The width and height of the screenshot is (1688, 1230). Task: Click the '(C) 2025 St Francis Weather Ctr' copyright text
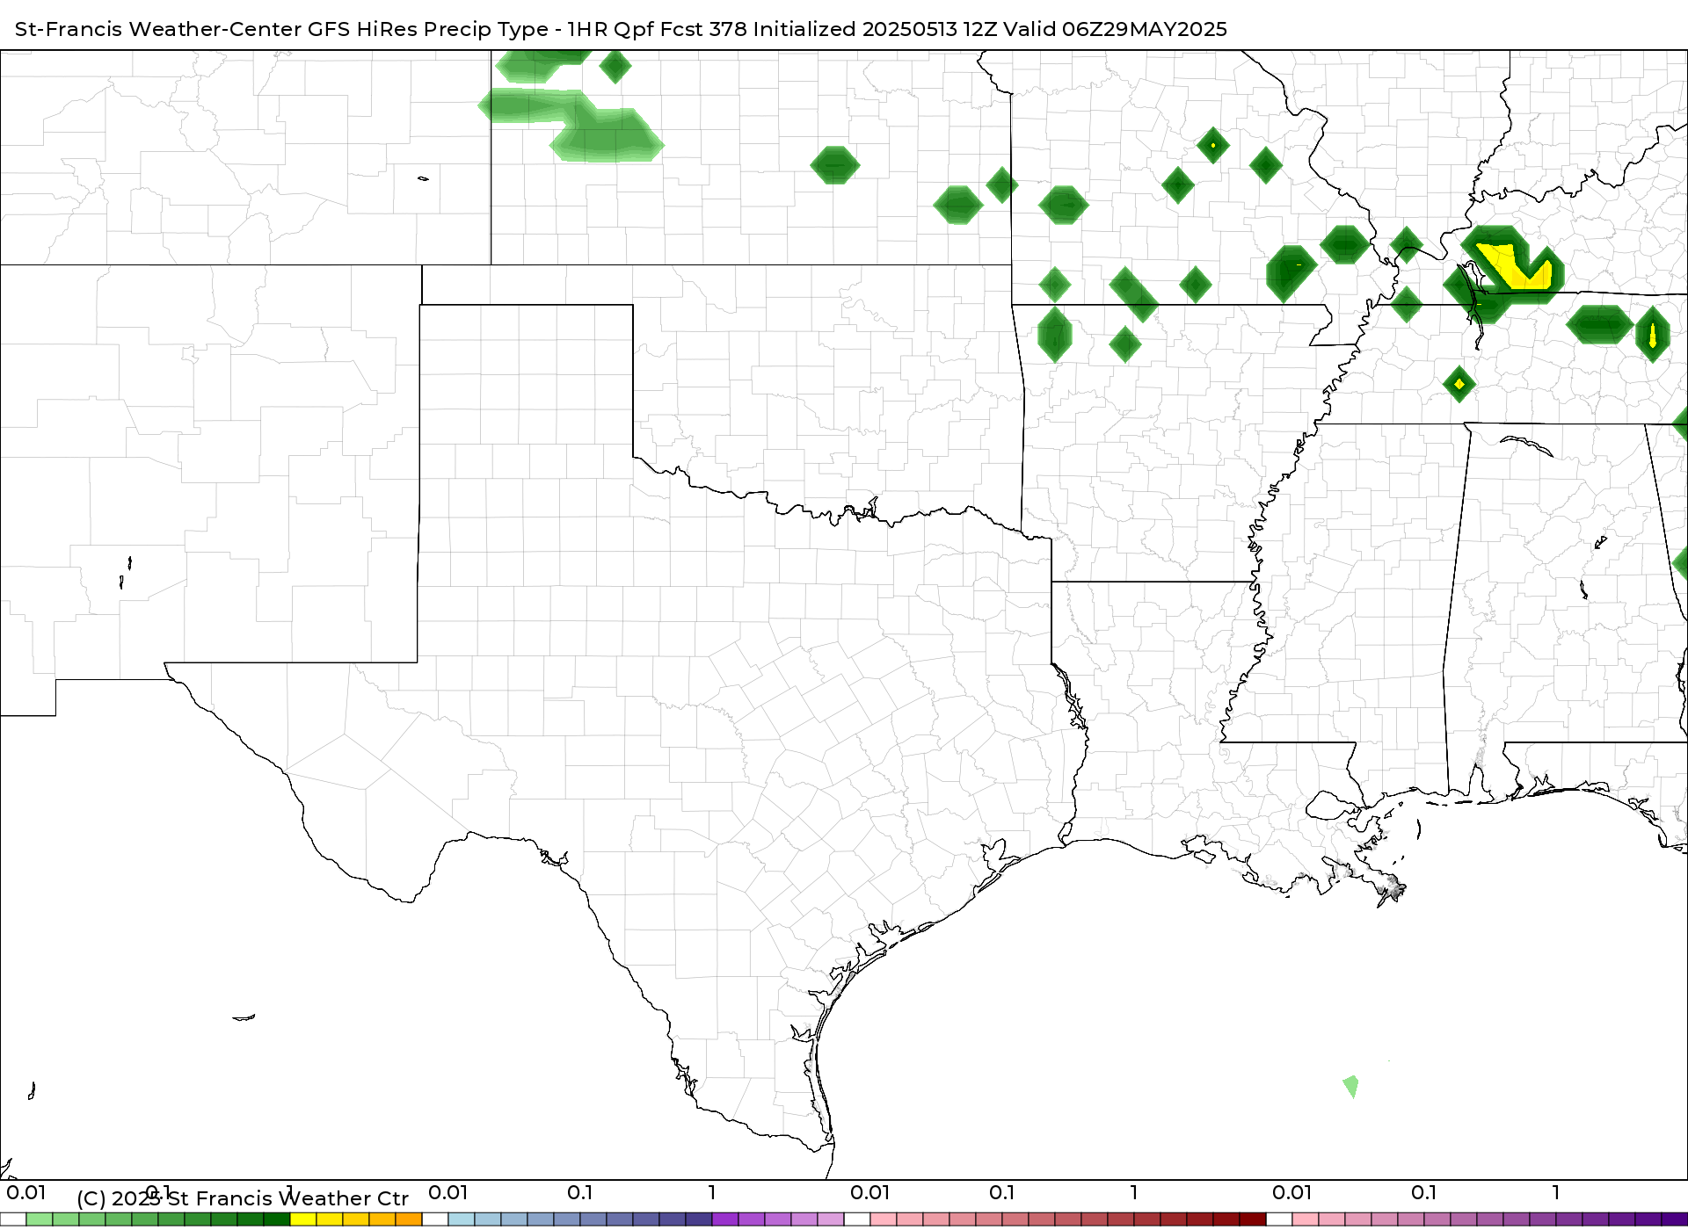pyautogui.click(x=243, y=1198)
